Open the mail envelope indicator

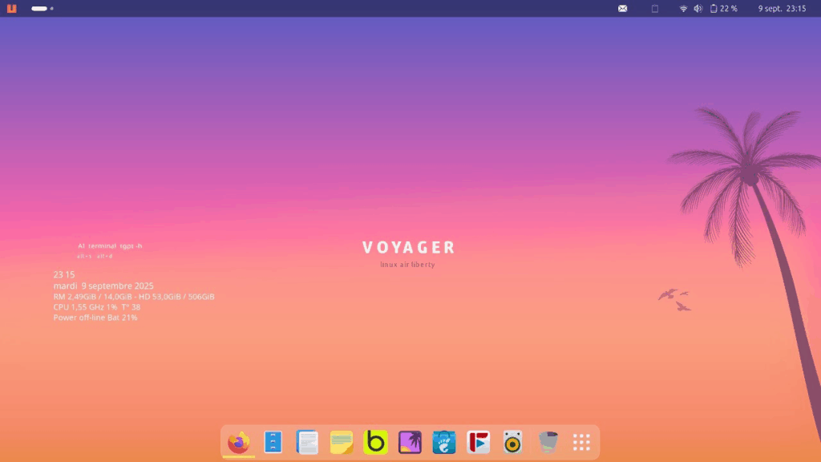(622, 8)
